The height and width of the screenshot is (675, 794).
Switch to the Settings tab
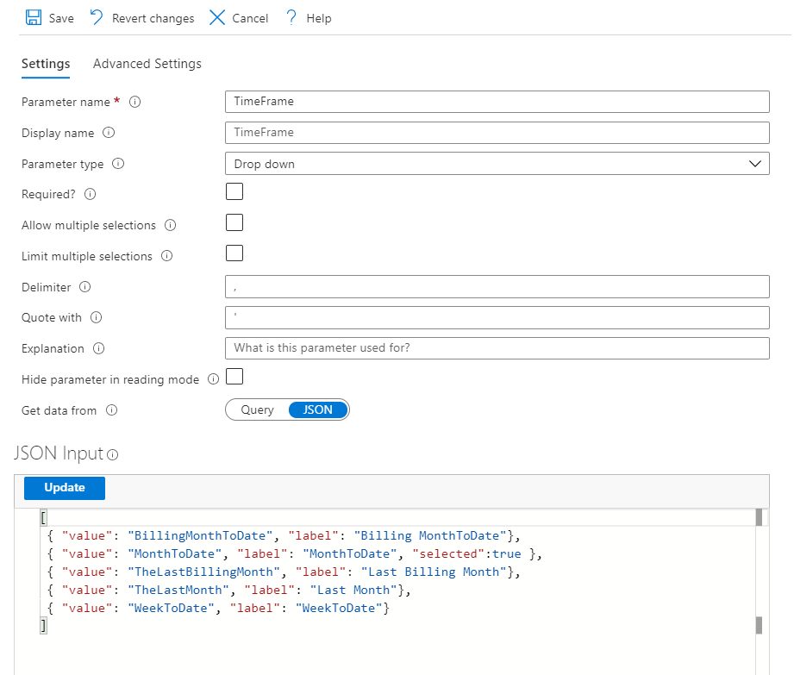point(46,64)
